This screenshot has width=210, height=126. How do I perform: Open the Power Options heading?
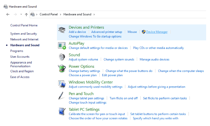81,66
